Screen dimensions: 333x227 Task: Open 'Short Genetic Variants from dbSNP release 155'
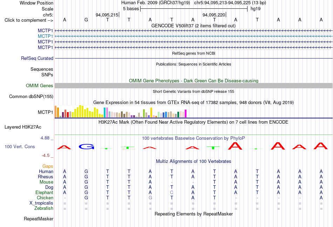193,91
